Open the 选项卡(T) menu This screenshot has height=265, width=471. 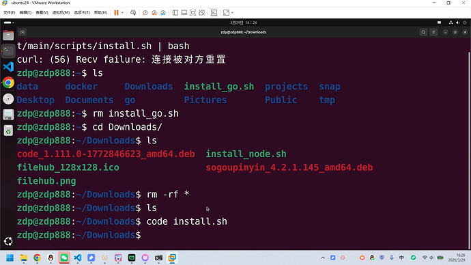coord(82,12)
